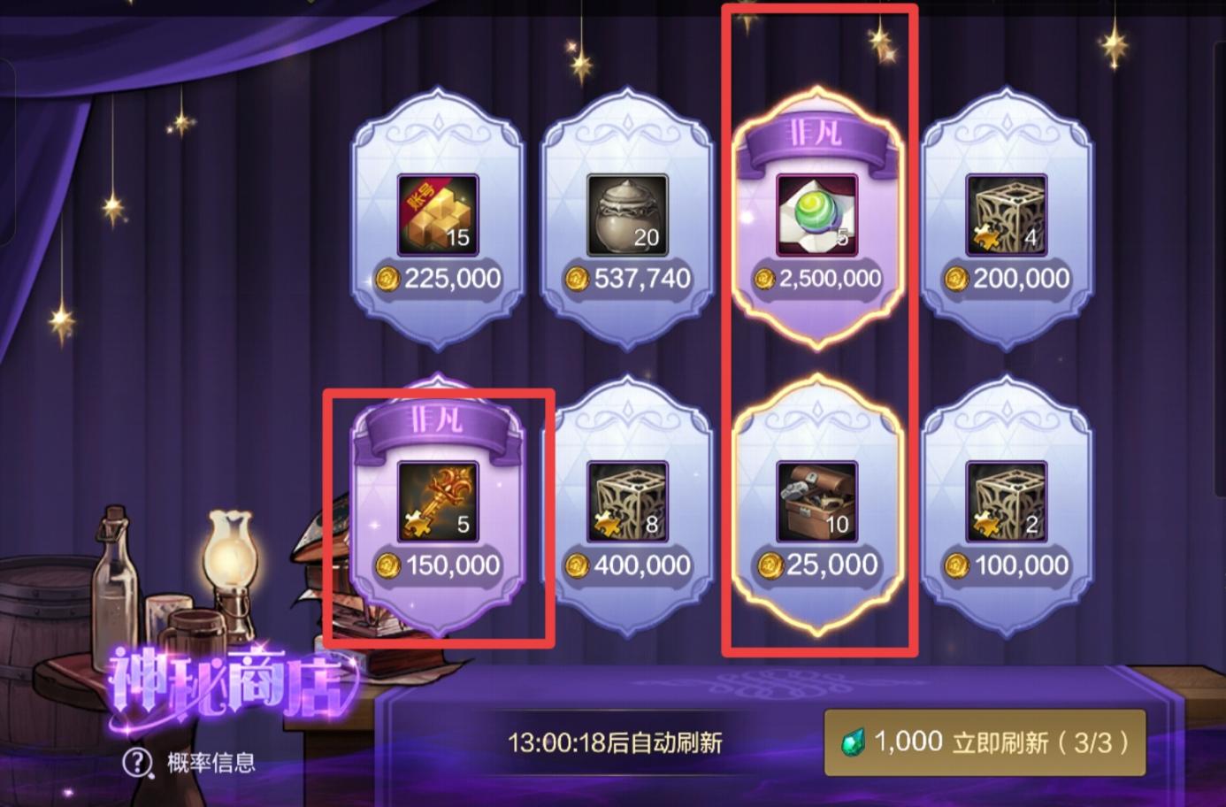This screenshot has width=1226, height=807.
Task: Click the 13:00:18 auto-refresh timer text
Action: click(x=616, y=742)
